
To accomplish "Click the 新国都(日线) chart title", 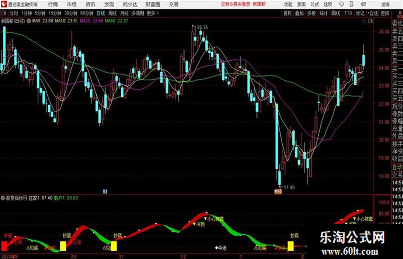I will pos(13,21).
